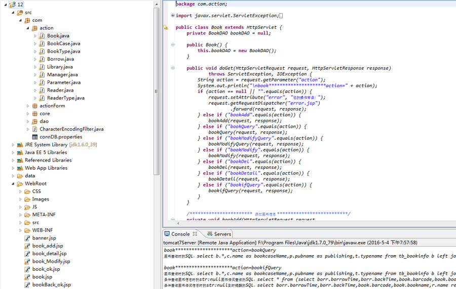Click the Referenced Libraries icon
This screenshot has width=456, height=289.
pos(20,161)
